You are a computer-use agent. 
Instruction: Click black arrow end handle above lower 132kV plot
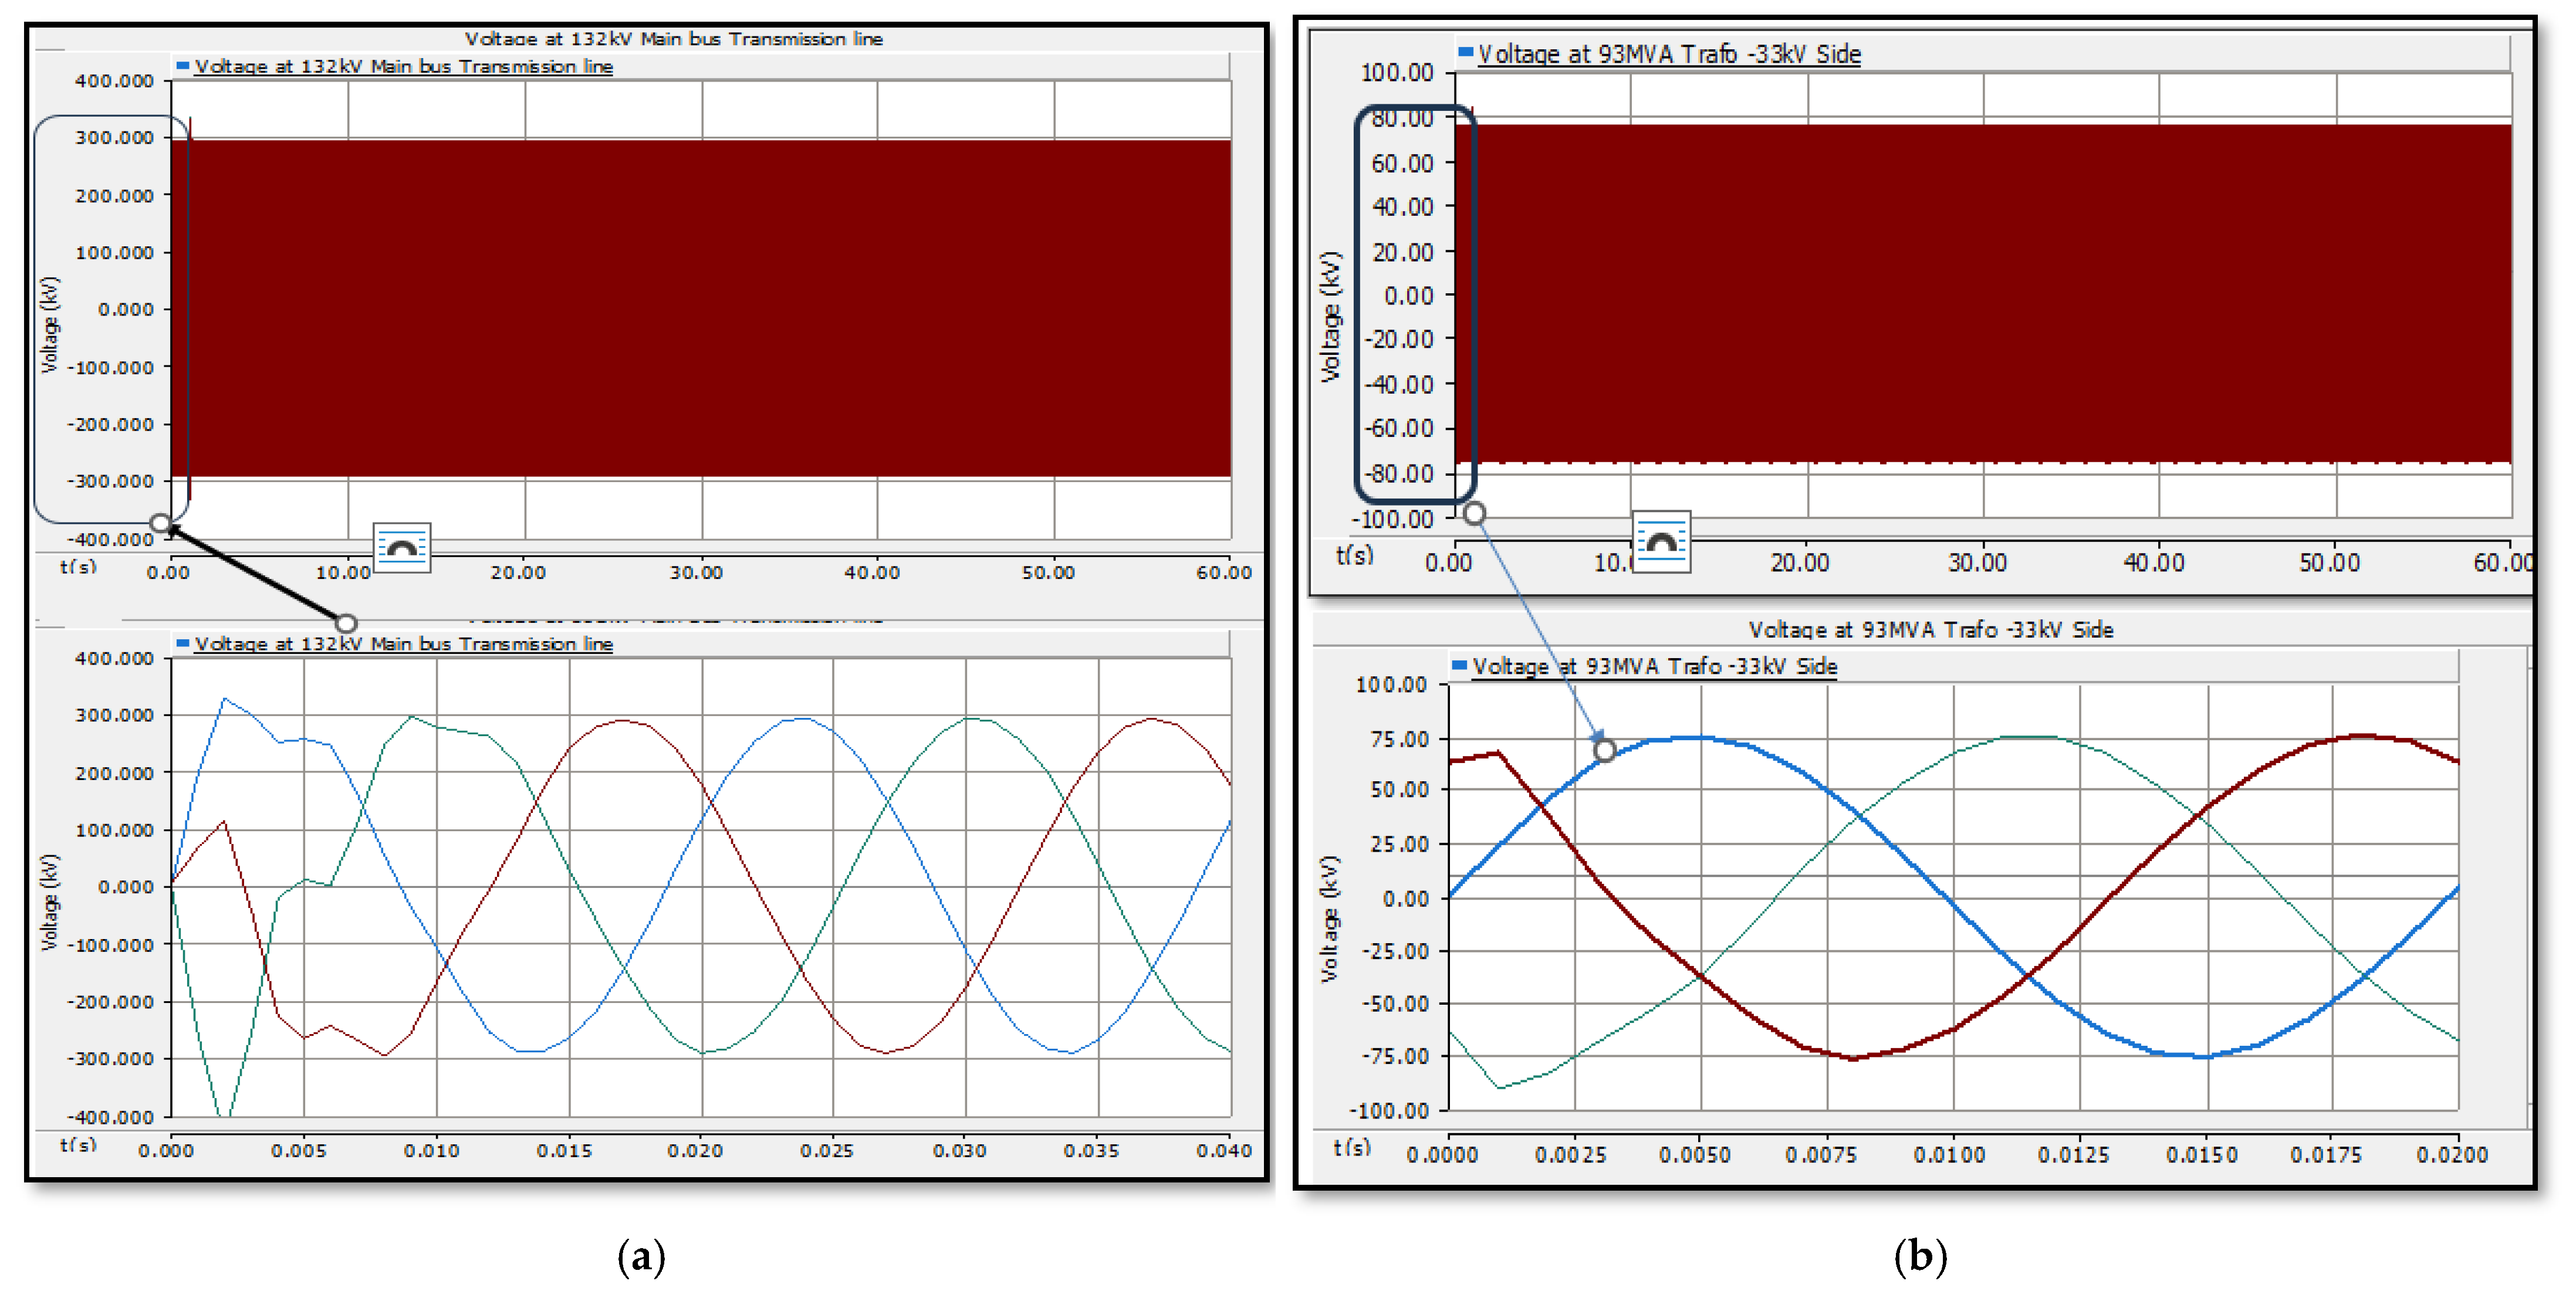coord(346,623)
